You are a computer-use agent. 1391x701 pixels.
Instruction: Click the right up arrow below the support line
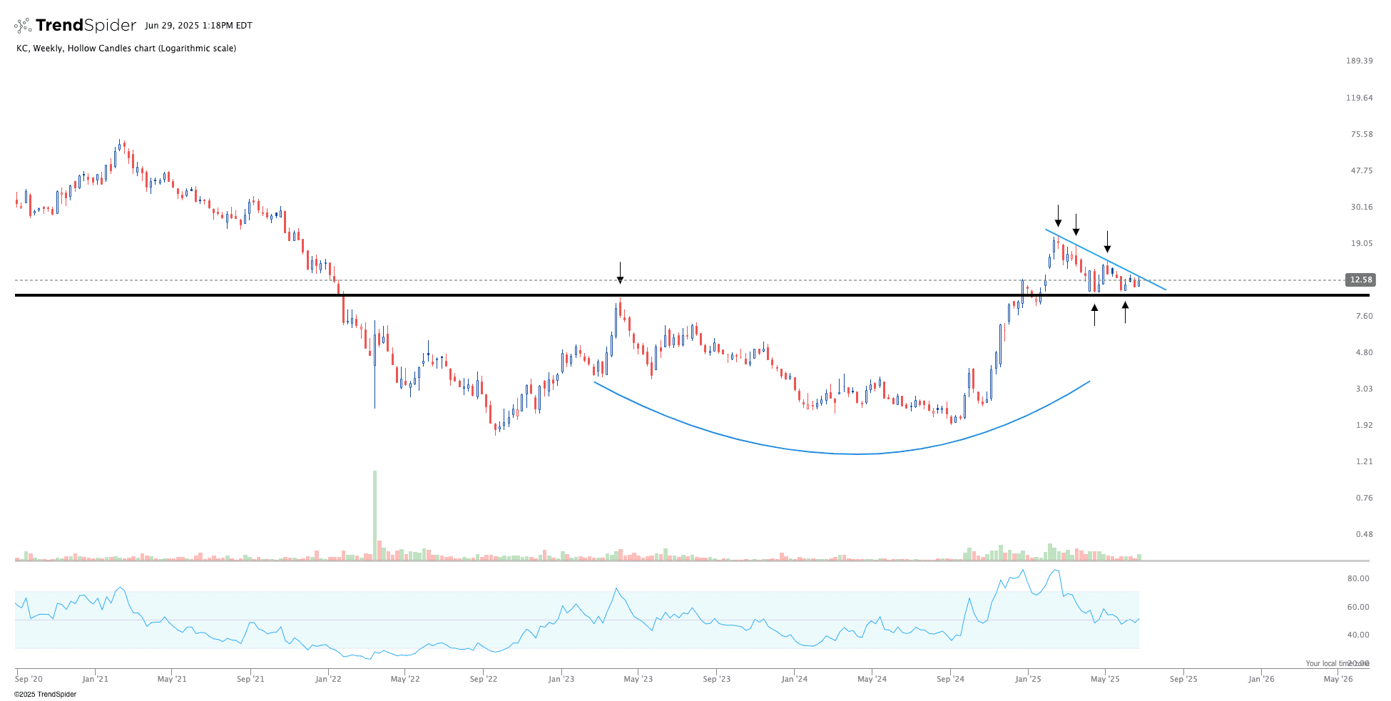pos(1125,312)
